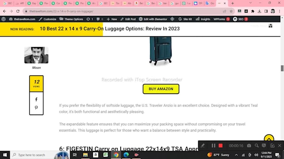Bookmark this page with star icon

pyautogui.click(x=231, y=11)
